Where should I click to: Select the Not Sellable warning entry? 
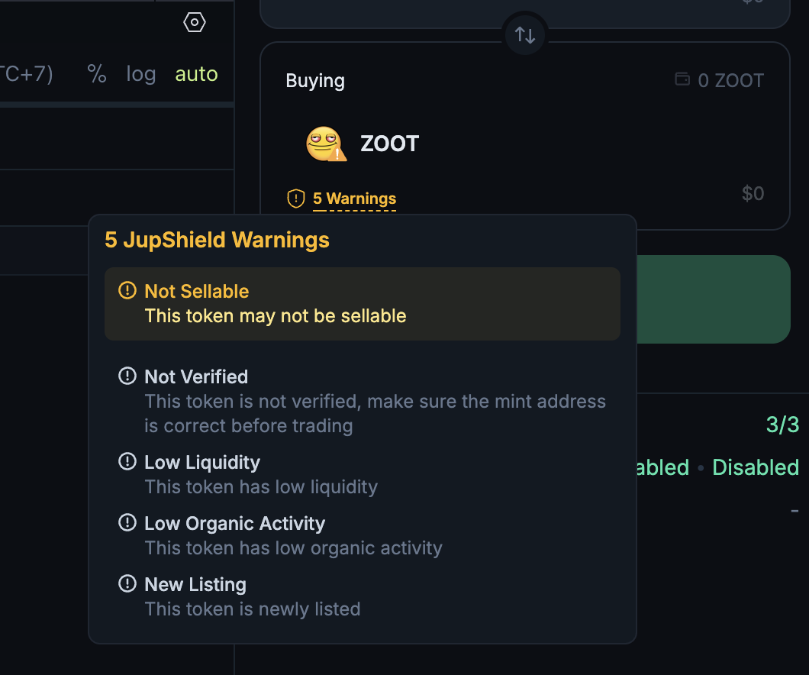pos(363,304)
